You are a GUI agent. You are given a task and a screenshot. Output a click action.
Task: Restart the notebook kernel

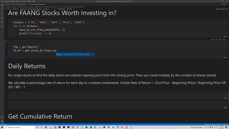point(46,9)
